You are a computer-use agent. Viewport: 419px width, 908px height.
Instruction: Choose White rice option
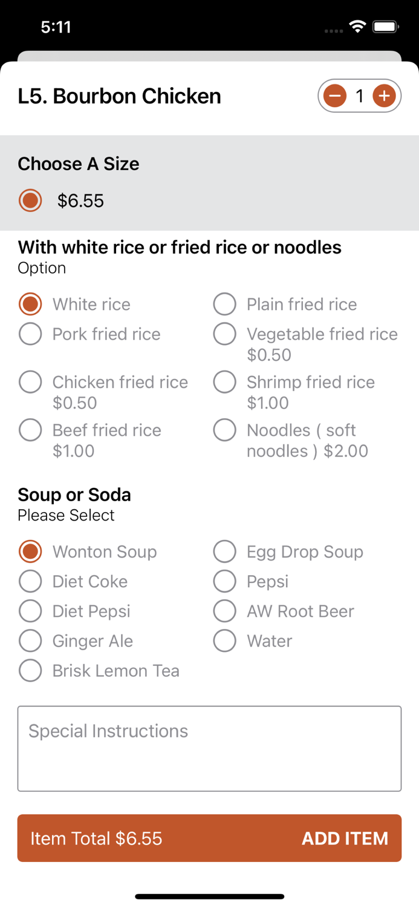point(30,304)
